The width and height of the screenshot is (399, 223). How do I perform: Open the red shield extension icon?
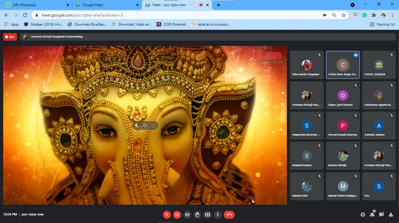355,15
